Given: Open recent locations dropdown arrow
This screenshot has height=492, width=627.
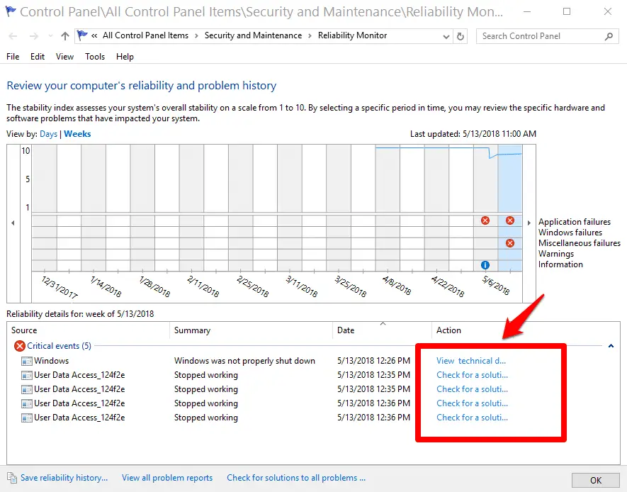Looking at the screenshot, I should pos(50,36).
